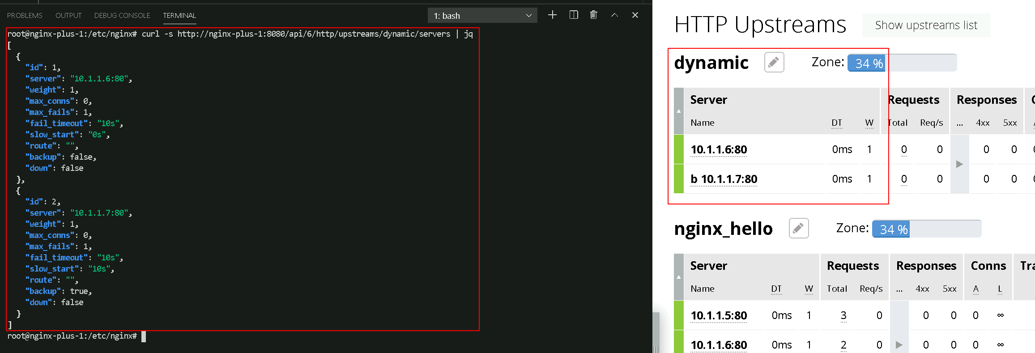Click the '"server": "10.1.1.6:80"' line in terminal output
The image size is (1035, 353).
coord(79,79)
